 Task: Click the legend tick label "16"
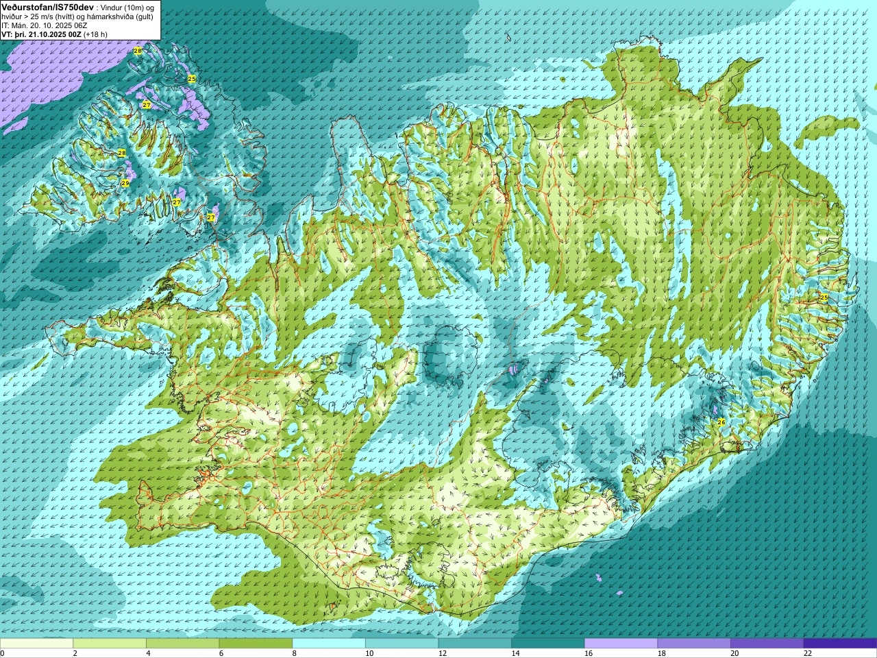pyautogui.click(x=589, y=653)
